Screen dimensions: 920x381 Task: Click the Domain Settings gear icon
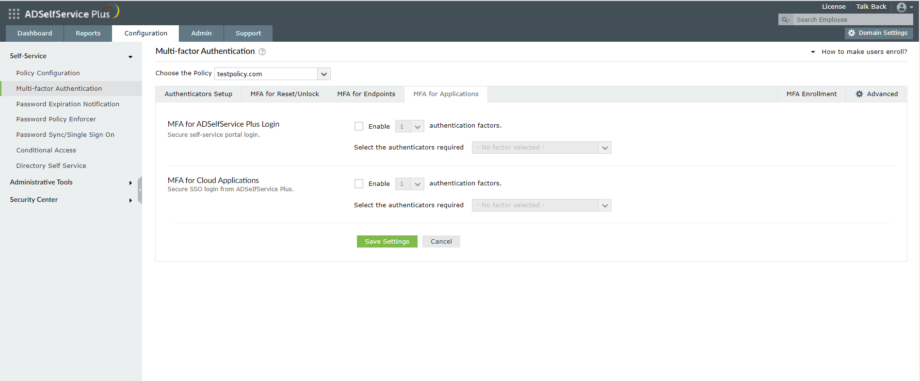[x=852, y=33]
